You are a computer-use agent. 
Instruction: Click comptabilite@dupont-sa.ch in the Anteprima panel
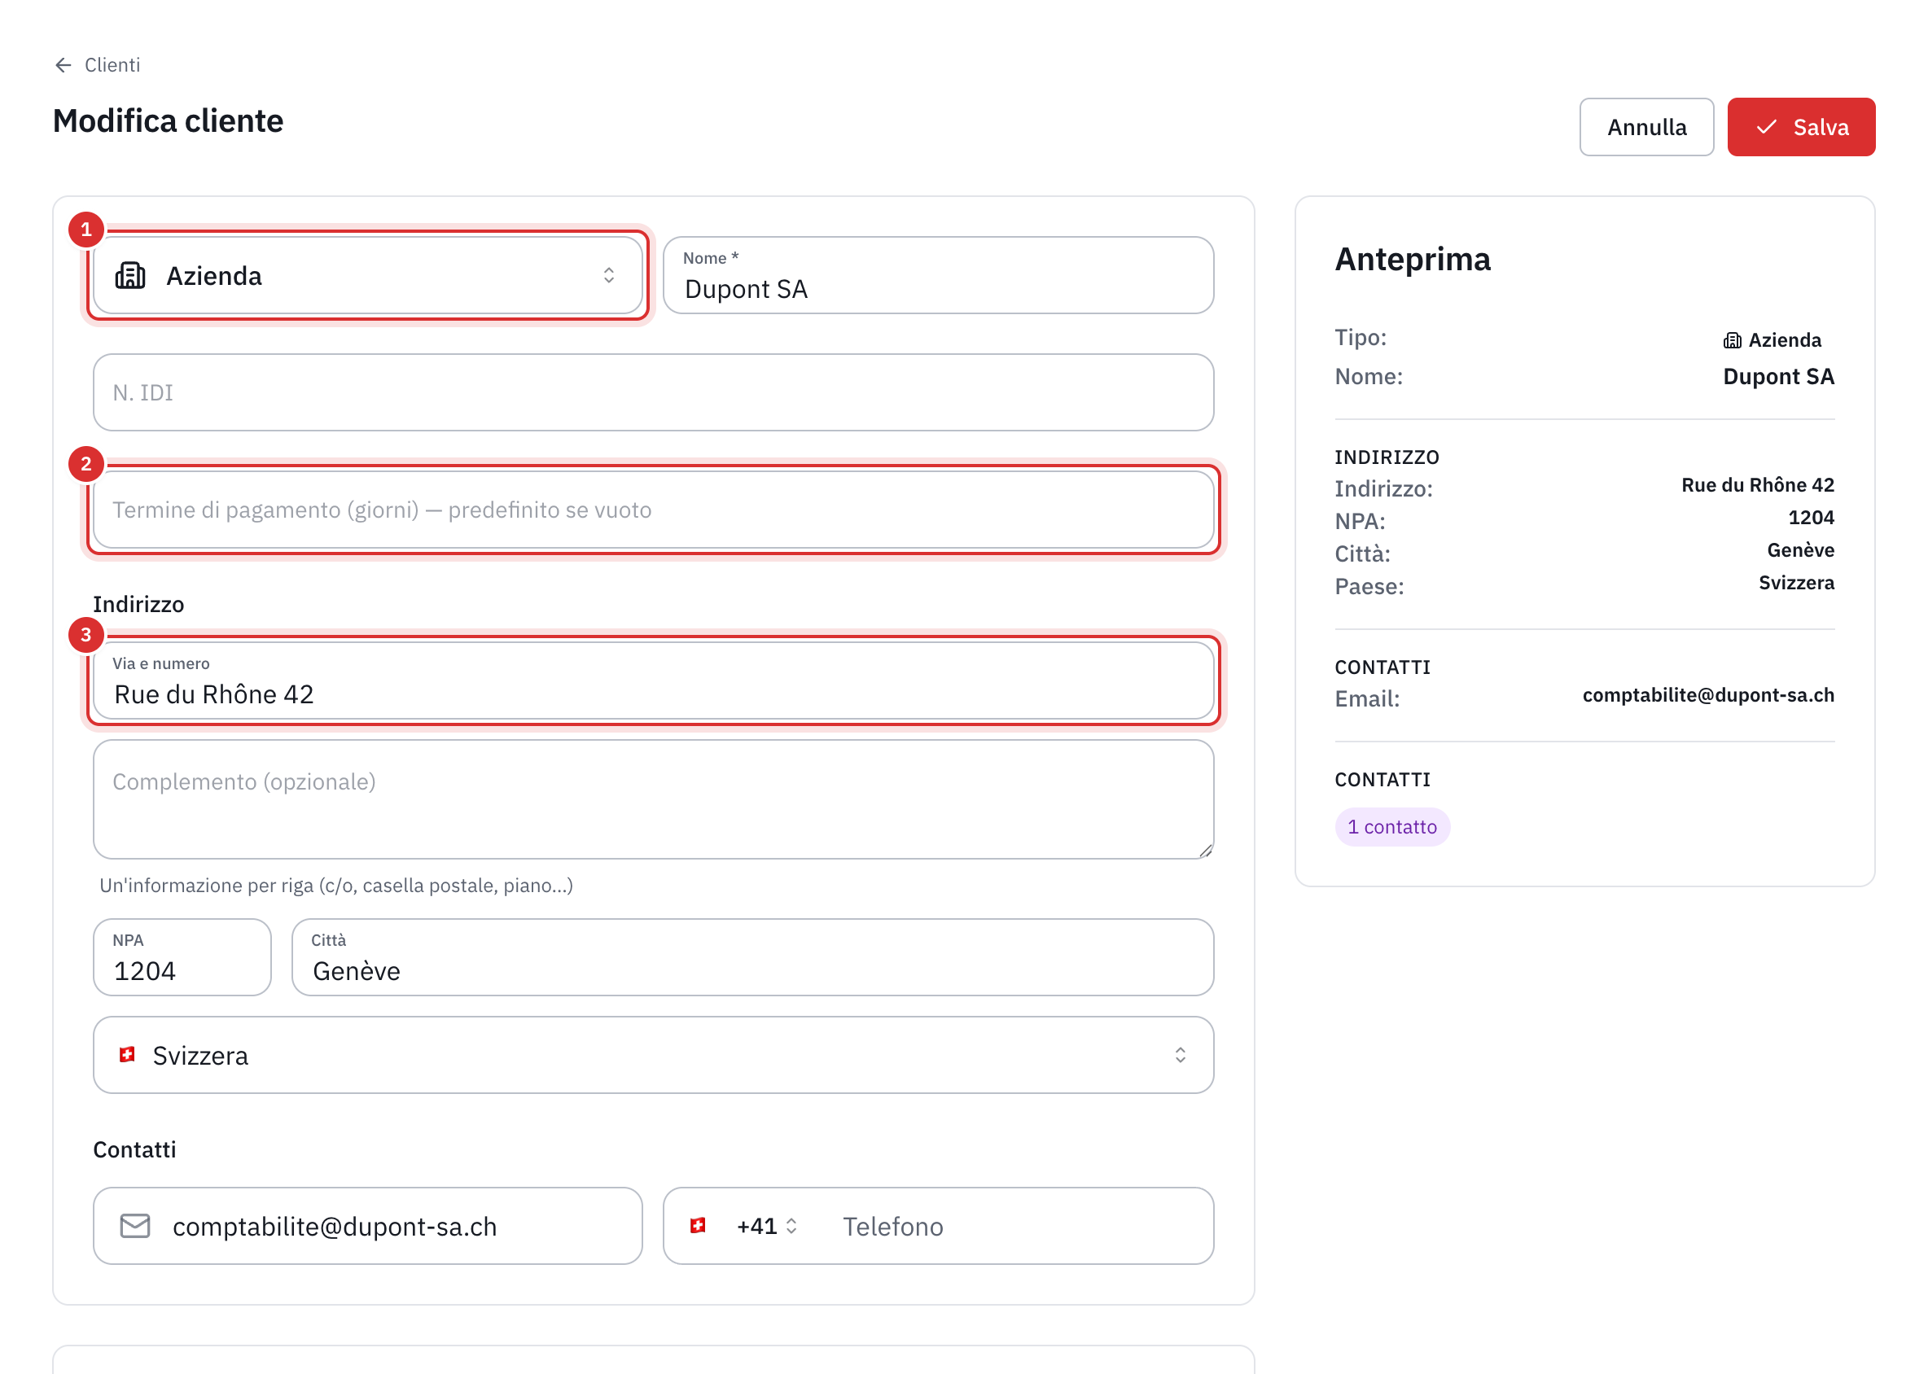[x=1708, y=694]
